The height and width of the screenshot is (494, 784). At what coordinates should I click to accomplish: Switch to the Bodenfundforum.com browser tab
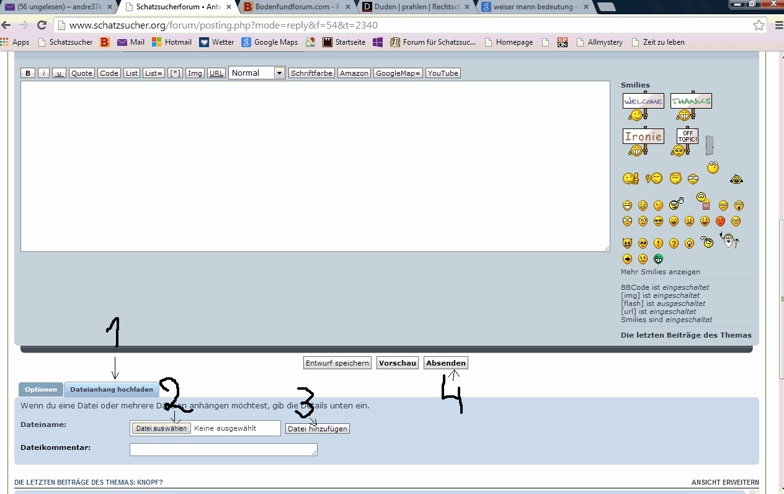coord(295,7)
